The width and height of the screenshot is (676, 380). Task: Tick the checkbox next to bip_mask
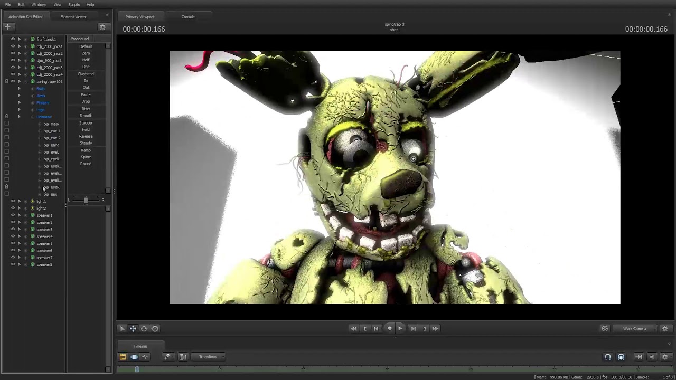click(6, 123)
